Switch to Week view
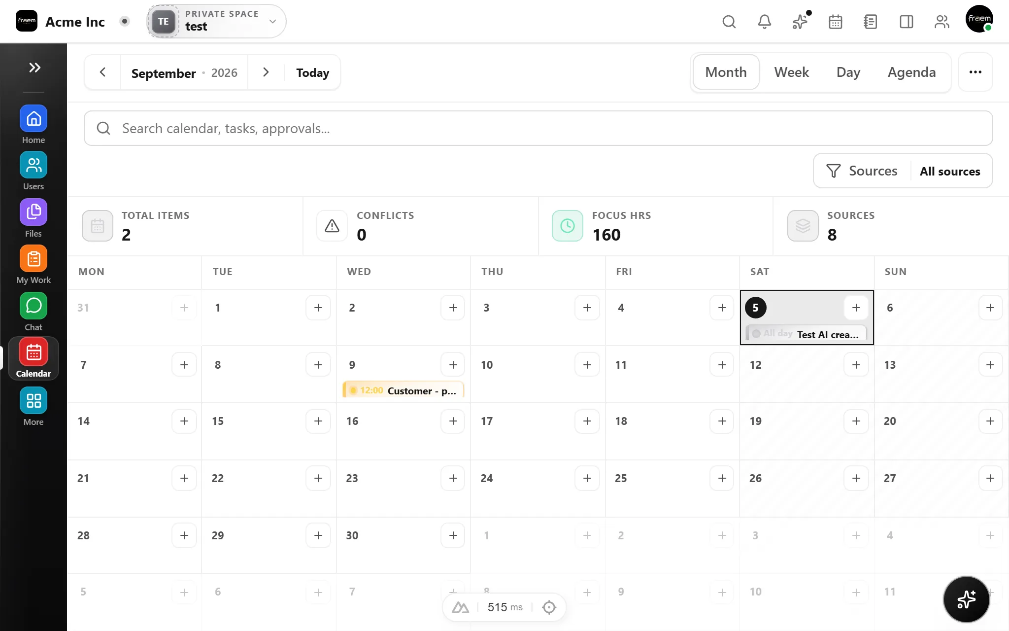Screen dimensions: 1009x631 pyautogui.click(x=791, y=72)
